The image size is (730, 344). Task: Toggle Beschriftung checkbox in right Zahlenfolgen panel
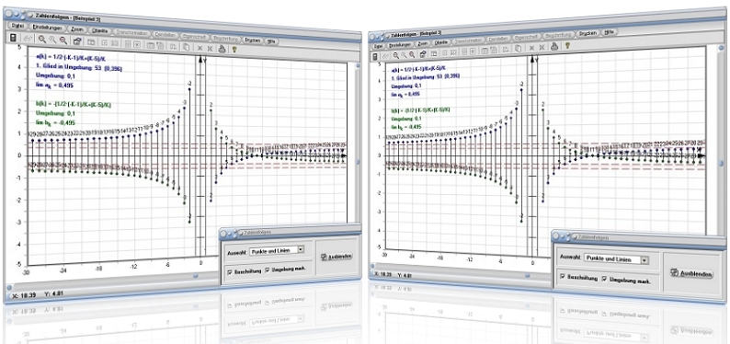coord(564,277)
